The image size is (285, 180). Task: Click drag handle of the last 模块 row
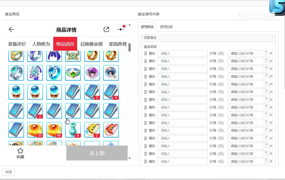pos(146,161)
